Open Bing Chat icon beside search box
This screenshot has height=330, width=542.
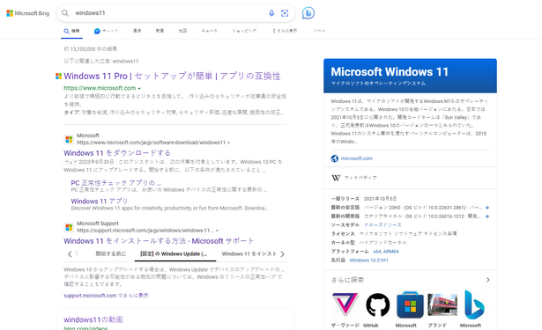(x=308, y=13)
